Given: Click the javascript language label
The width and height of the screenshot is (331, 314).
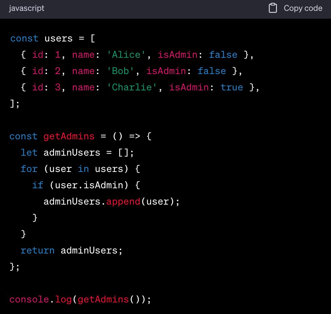Looking at the screenshot, I should pos(27,8).
